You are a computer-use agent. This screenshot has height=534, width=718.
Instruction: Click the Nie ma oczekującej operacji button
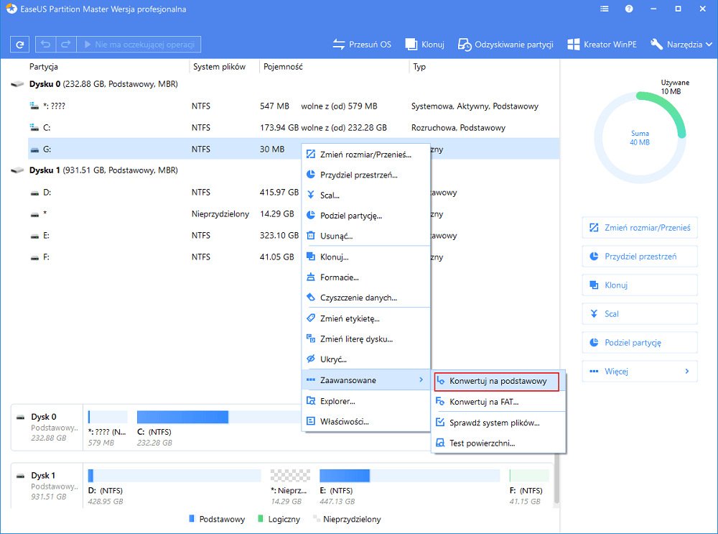(139, 45)
